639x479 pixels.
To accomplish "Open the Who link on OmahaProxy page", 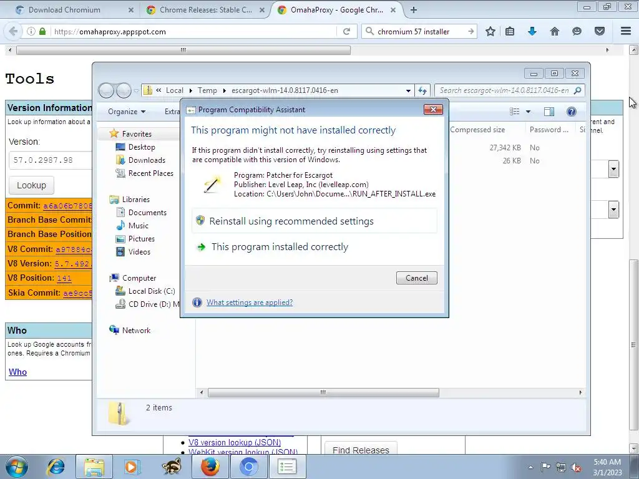I will click(x=17, y=372).
